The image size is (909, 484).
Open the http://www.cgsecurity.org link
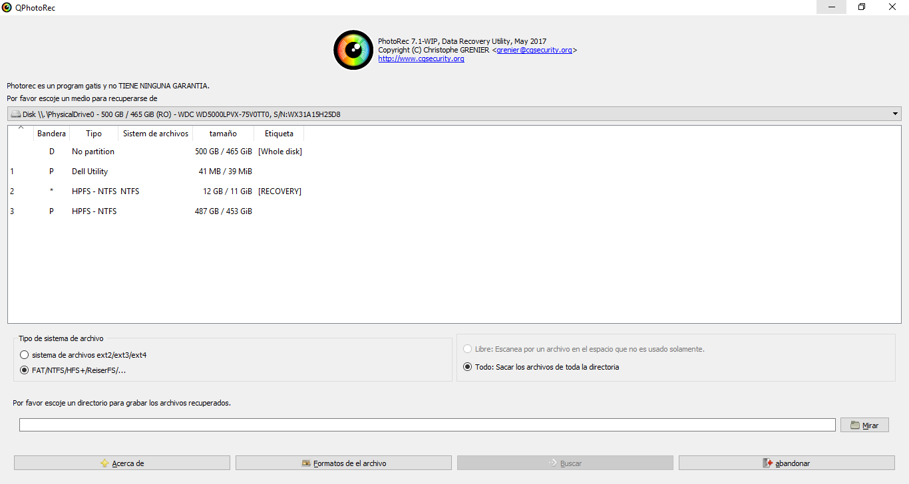pos(421,59)
